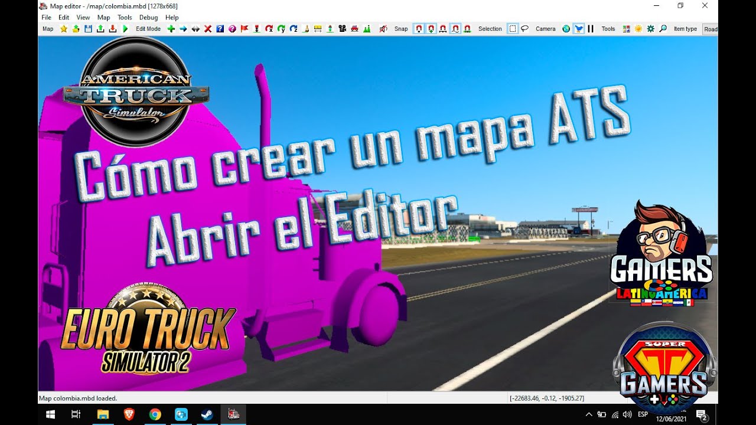Image resolution: width=756 pixels, height=425 pixels.
Task: Click the green trees vegetation icon
Action: click(367, 28)
